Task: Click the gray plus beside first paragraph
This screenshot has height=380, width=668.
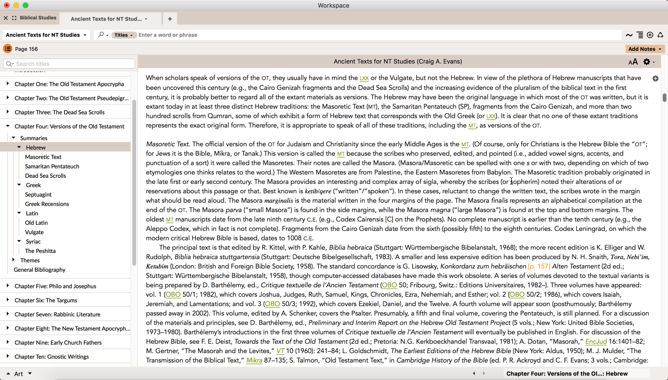Action: tap(655, 79)
